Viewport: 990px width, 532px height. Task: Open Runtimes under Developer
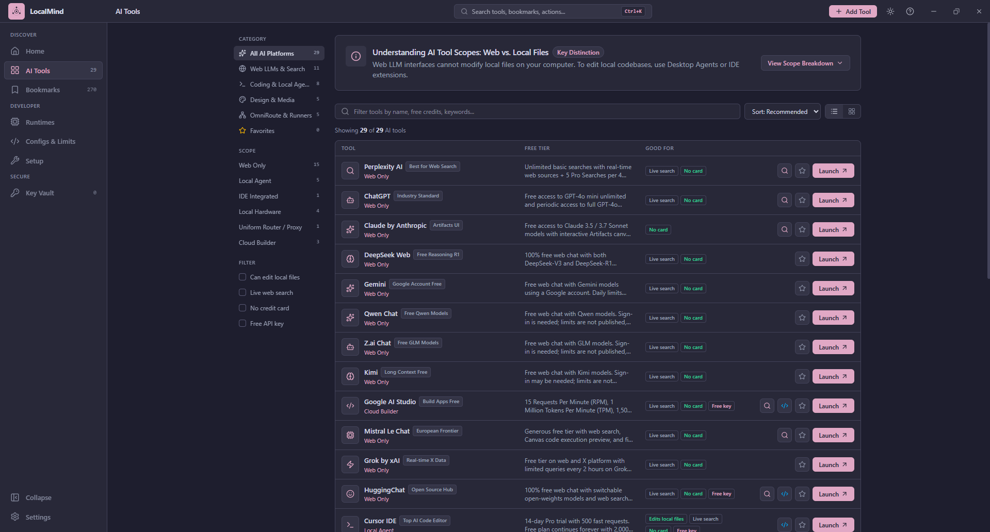54,122
